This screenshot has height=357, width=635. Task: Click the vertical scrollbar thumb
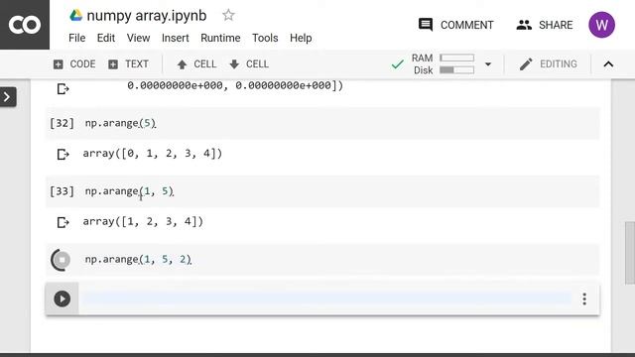[630, 253]
